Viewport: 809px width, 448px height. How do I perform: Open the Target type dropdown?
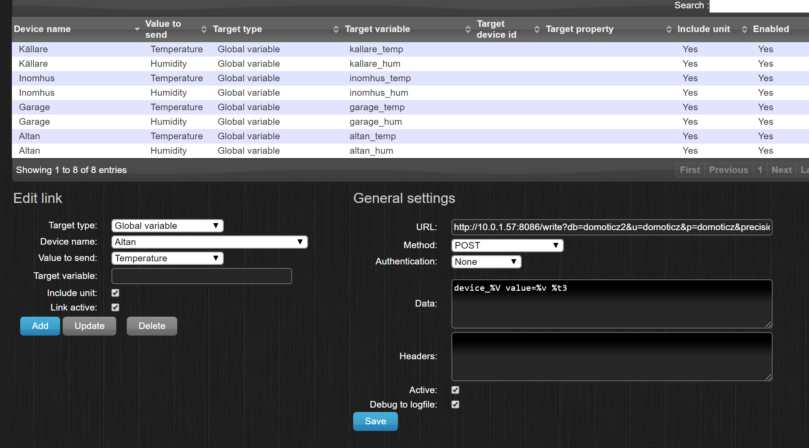coord(167,225)
